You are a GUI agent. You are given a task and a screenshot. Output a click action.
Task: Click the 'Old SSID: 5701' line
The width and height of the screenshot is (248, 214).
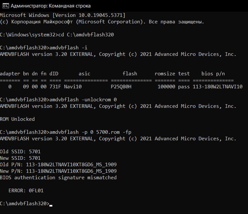(20, 152)
